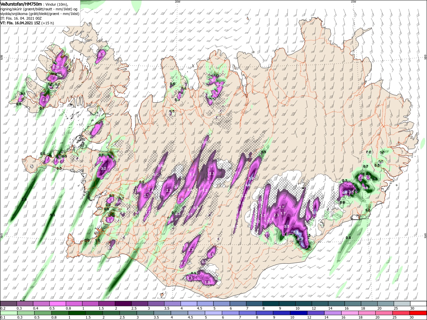The width and height of the screenshot is (427, 320).
Task: Pick the lower-row legend swatch starting at 2.5
Action: pyautogui.click(x=128, y=313)
